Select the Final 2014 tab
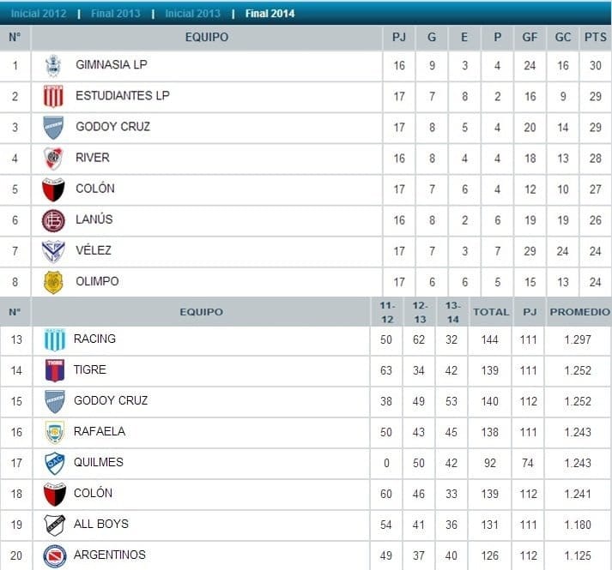Viewport: 612px width, 570px height. (270, 14)
